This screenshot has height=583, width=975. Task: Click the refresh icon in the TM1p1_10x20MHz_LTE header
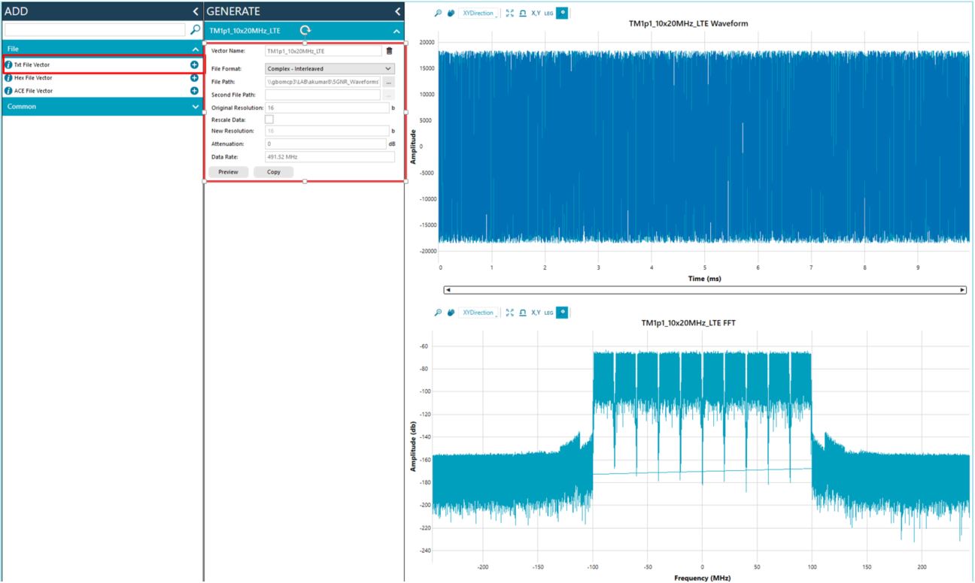pos(305,30)
